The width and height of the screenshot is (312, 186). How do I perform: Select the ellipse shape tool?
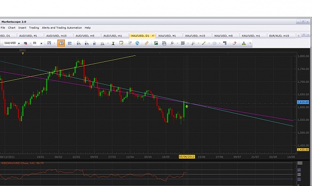(x=215, y=43)
